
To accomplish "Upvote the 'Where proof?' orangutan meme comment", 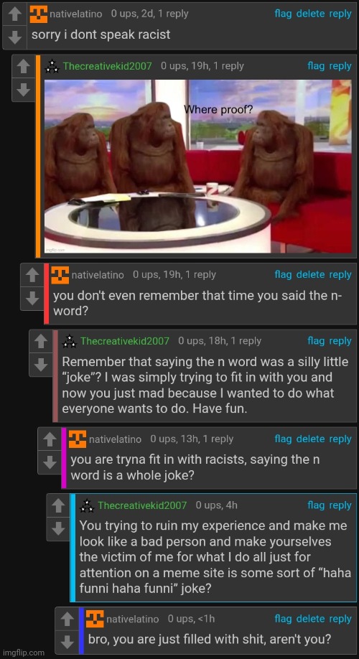I will [x=24, y=67].
